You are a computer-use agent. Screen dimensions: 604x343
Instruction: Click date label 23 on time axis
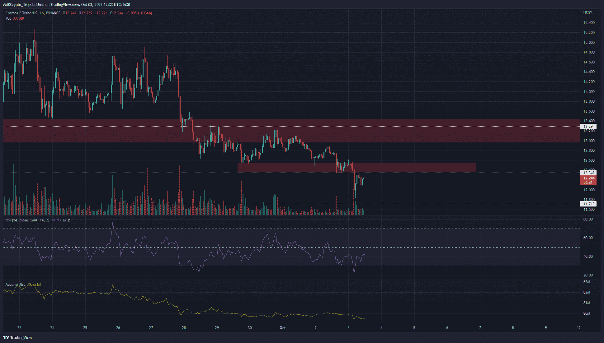[x=19, y=328]
